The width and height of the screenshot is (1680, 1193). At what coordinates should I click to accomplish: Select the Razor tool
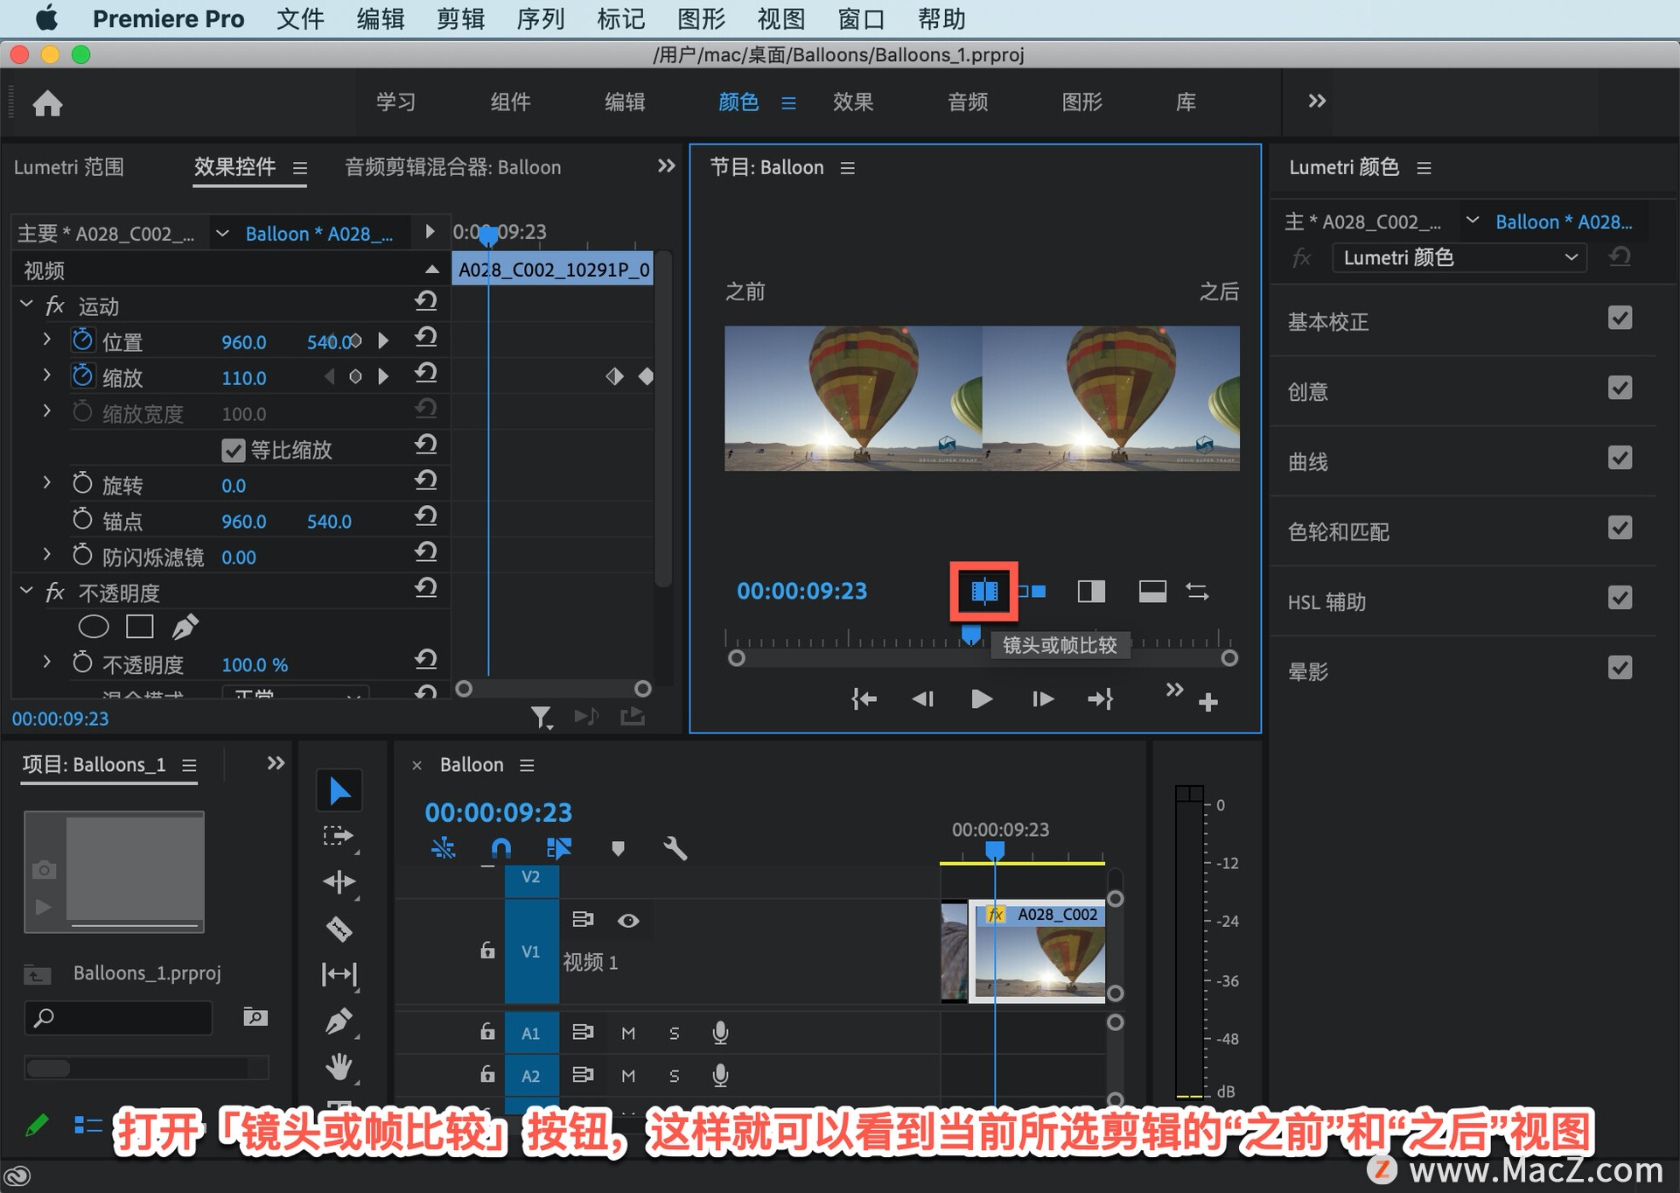(x=339, y=928)
